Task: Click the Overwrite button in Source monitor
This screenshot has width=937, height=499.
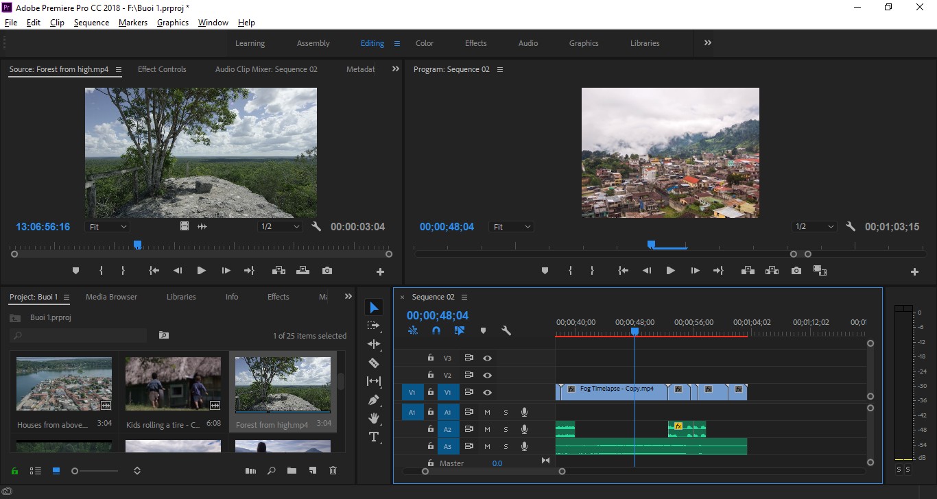Action: pyautogui.click(x=303, y=271)
